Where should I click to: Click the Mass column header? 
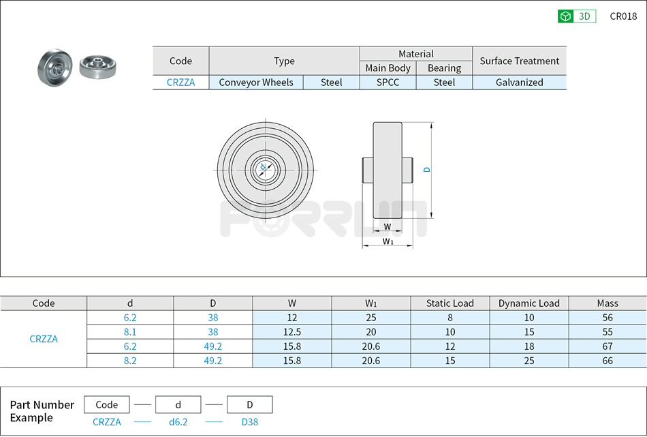607,303
